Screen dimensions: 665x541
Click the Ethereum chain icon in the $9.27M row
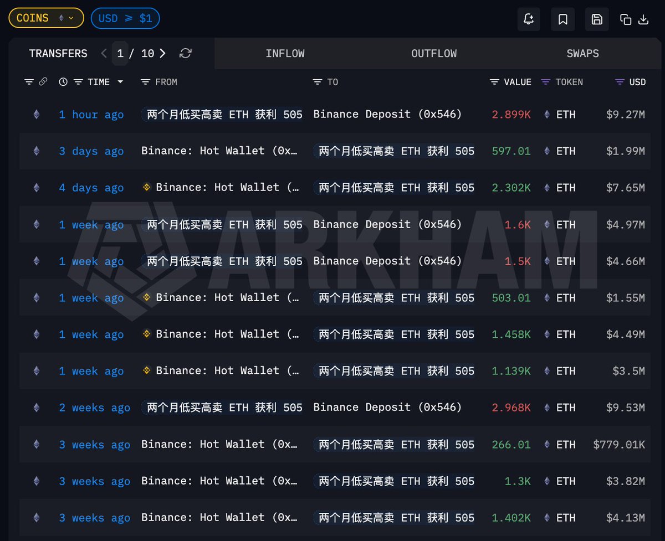[37, 115]
